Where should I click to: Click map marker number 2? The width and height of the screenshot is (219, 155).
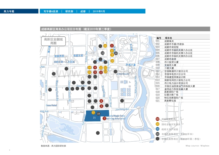(x=101, y=72)
